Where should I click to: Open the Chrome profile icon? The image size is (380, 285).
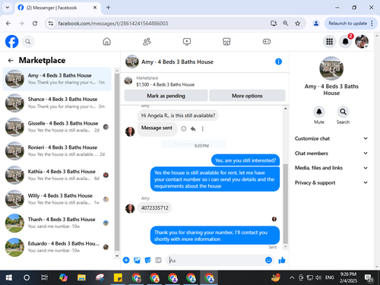click(x=316, y=24)
